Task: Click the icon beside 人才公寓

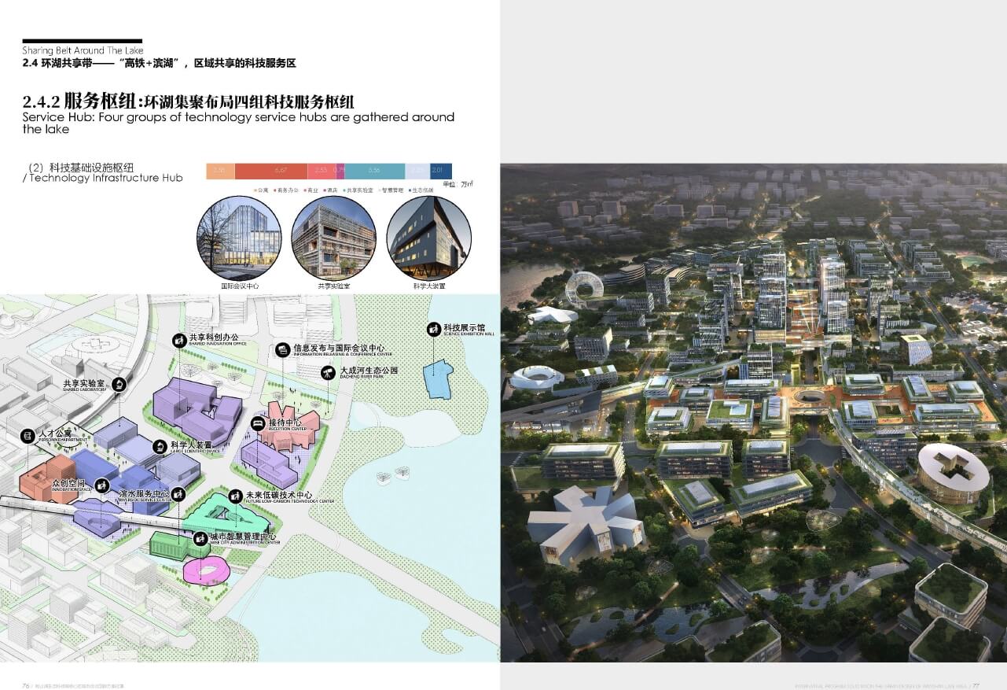Action: pos(28,434)
